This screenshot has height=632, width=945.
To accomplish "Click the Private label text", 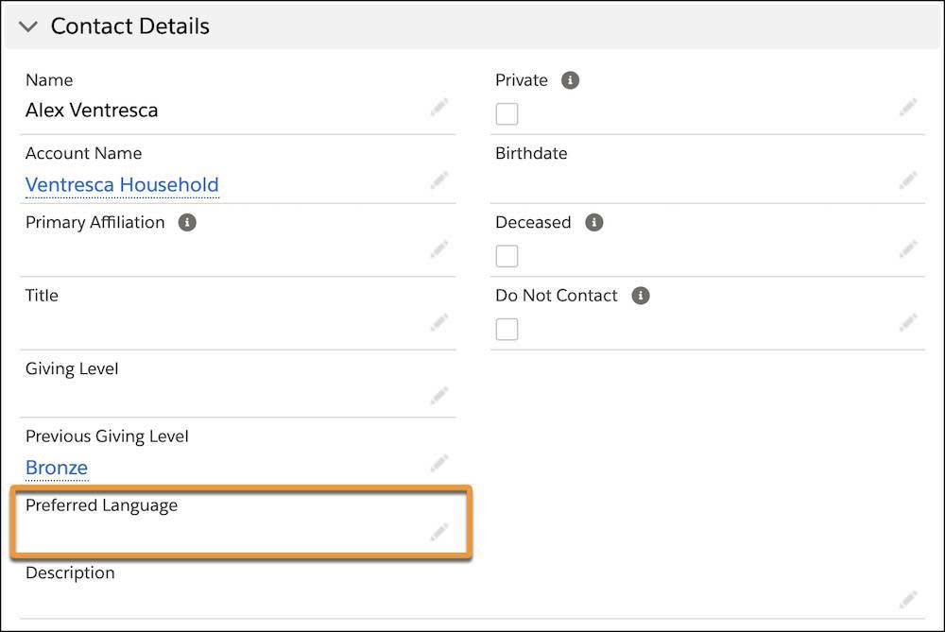I will pos(522,80).
